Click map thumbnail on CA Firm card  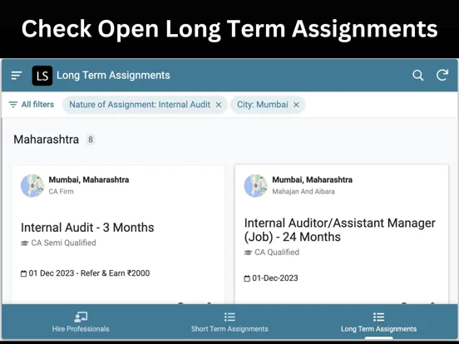click(32, 186)
